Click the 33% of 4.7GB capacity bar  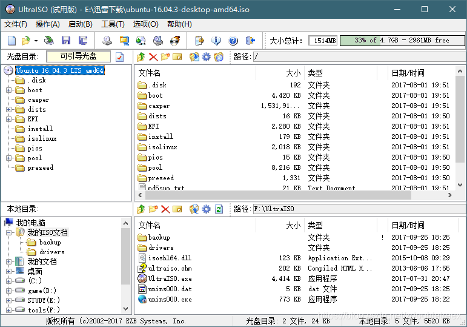402,41
